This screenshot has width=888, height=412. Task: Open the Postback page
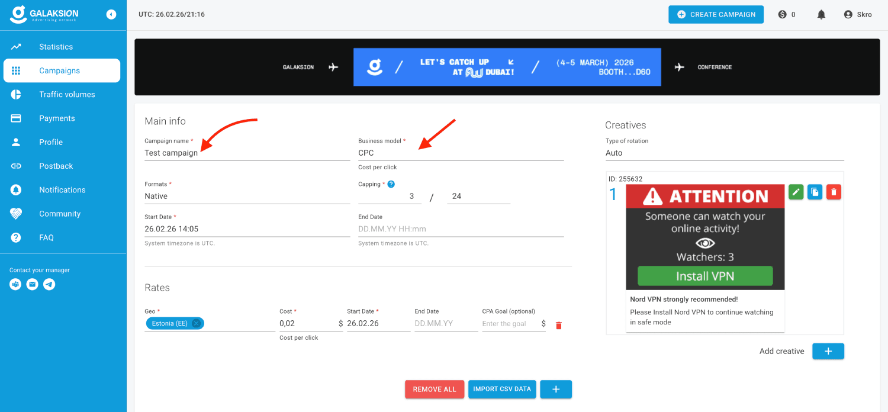pyautogui.click(x=62, y=166)
